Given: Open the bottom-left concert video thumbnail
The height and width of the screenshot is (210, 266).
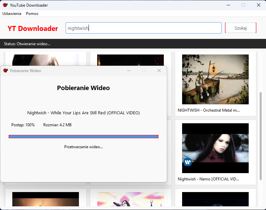Looking at the screenshot, I should coord(46,199).
